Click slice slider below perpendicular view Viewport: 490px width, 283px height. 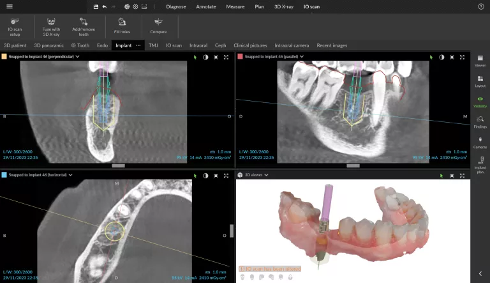click(x=119, y=165)
